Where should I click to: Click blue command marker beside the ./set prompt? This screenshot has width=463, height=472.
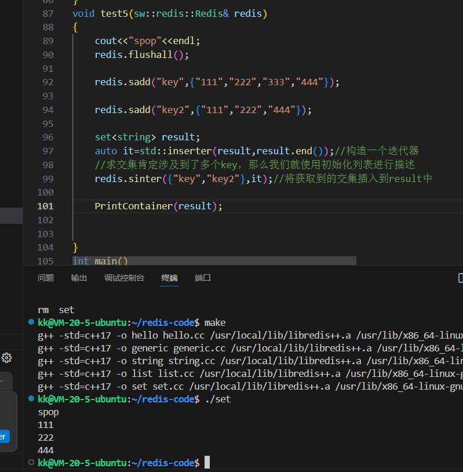pos(31,399)
